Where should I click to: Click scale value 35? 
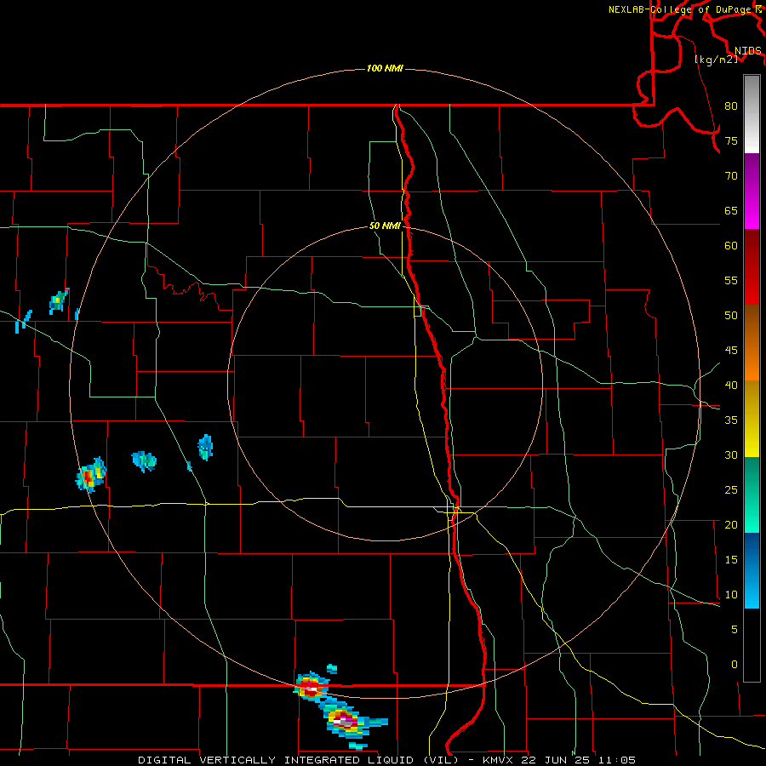point(731,420)
